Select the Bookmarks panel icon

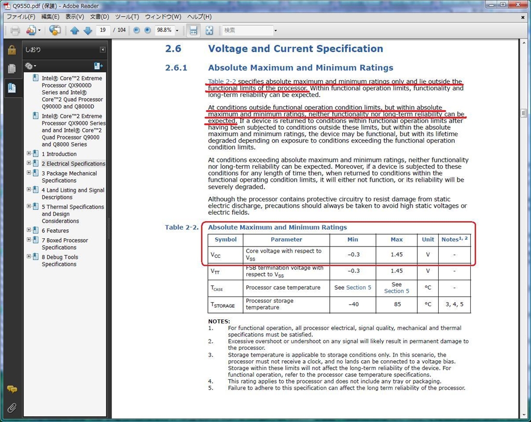click(x=12, y=88)
